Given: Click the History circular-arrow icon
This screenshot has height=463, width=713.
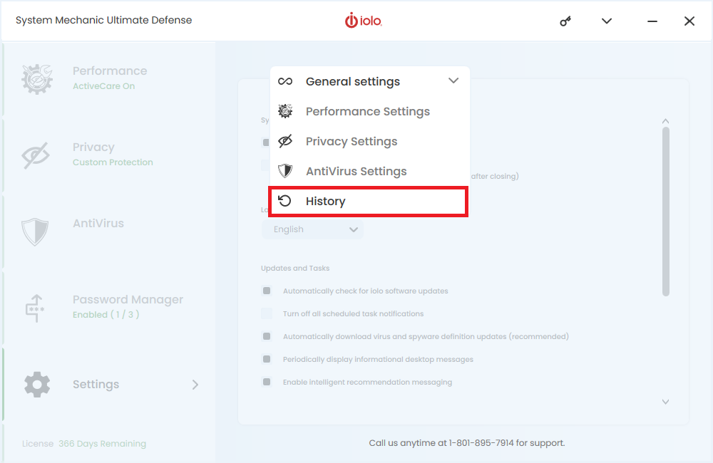Looking at the screenshot, I should coord(284,201).
